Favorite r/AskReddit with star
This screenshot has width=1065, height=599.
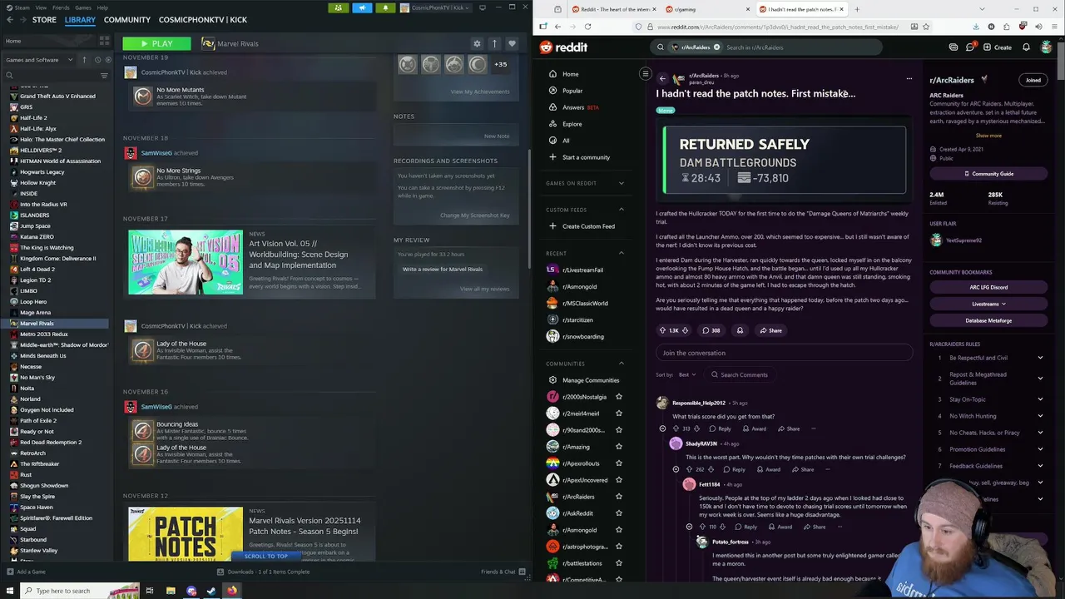point(618,513)
